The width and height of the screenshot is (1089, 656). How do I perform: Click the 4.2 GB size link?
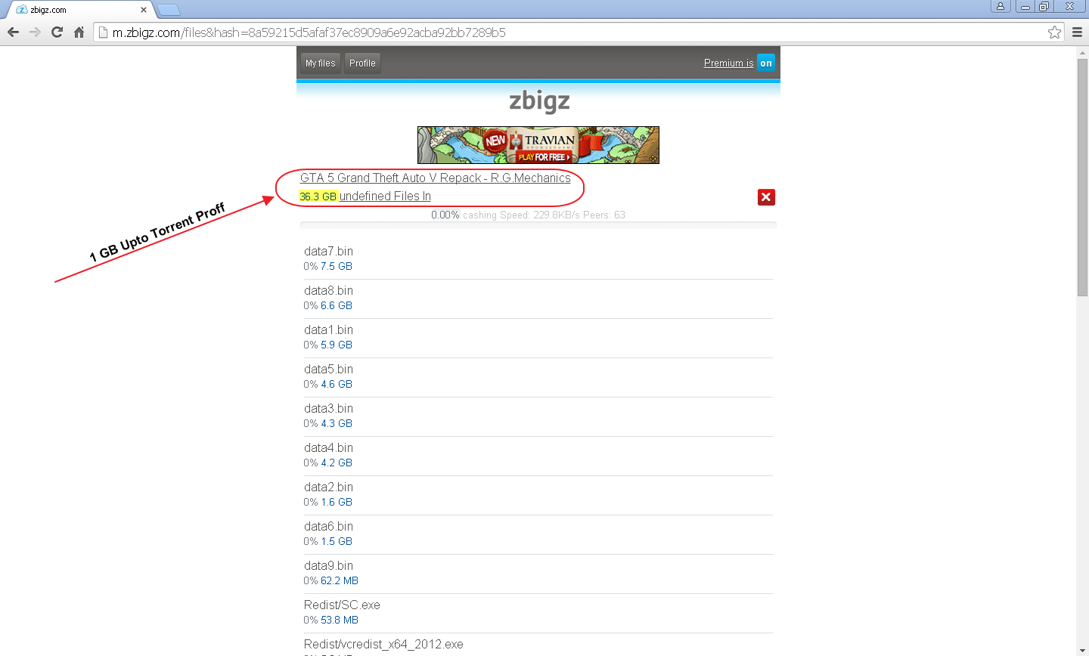click(x=337, y=463)
